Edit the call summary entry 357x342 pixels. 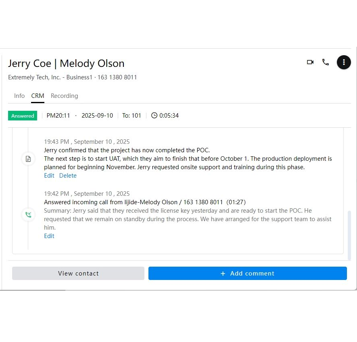(x=49, y=236)
